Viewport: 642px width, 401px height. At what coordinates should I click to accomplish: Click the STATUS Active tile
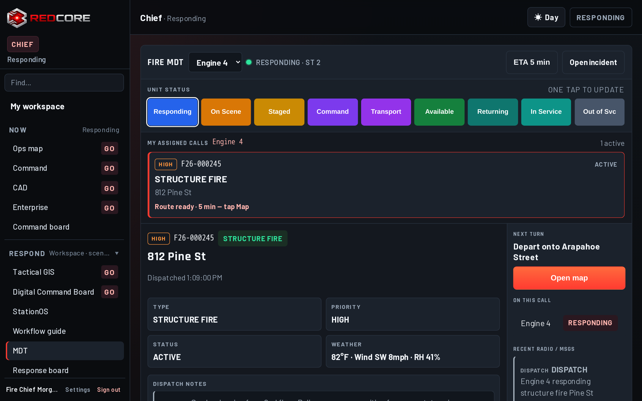(x=234, y=351)
